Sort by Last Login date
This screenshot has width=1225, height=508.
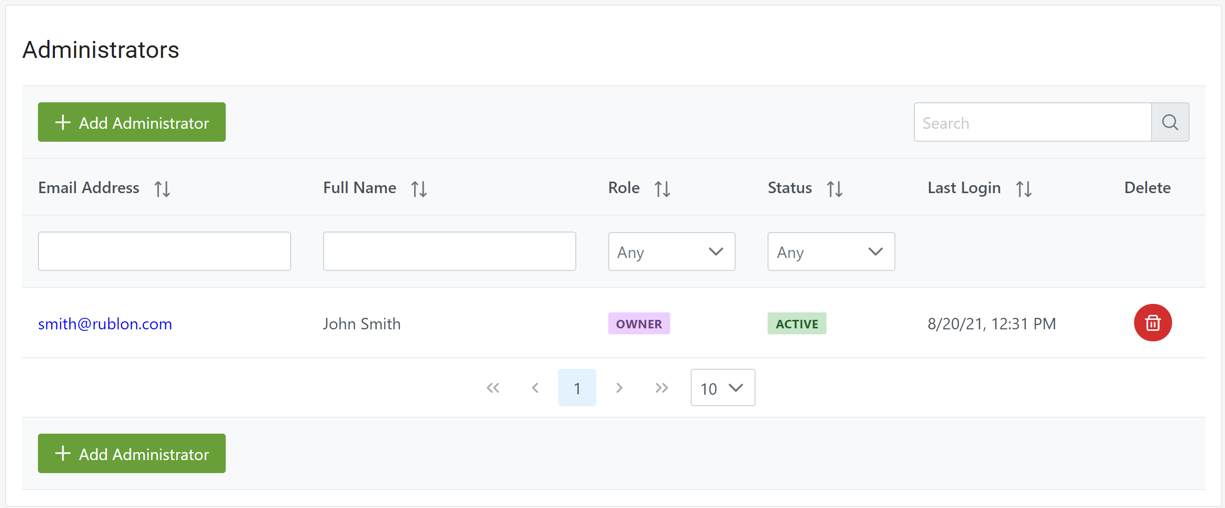(x=1024, y=189)
